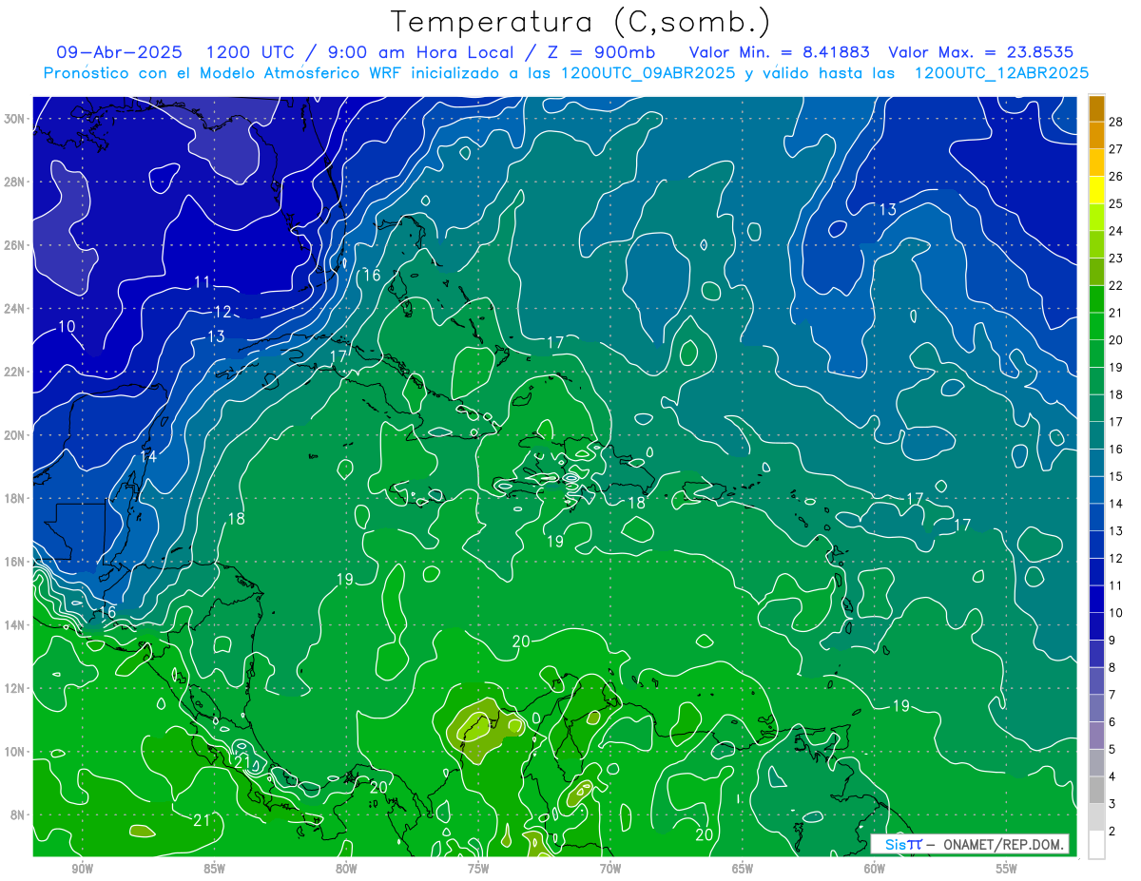Viewport: 1141px width, 881px height.
Task: Click the "60W" longitude axis label
Action: [x=875, y=870]
